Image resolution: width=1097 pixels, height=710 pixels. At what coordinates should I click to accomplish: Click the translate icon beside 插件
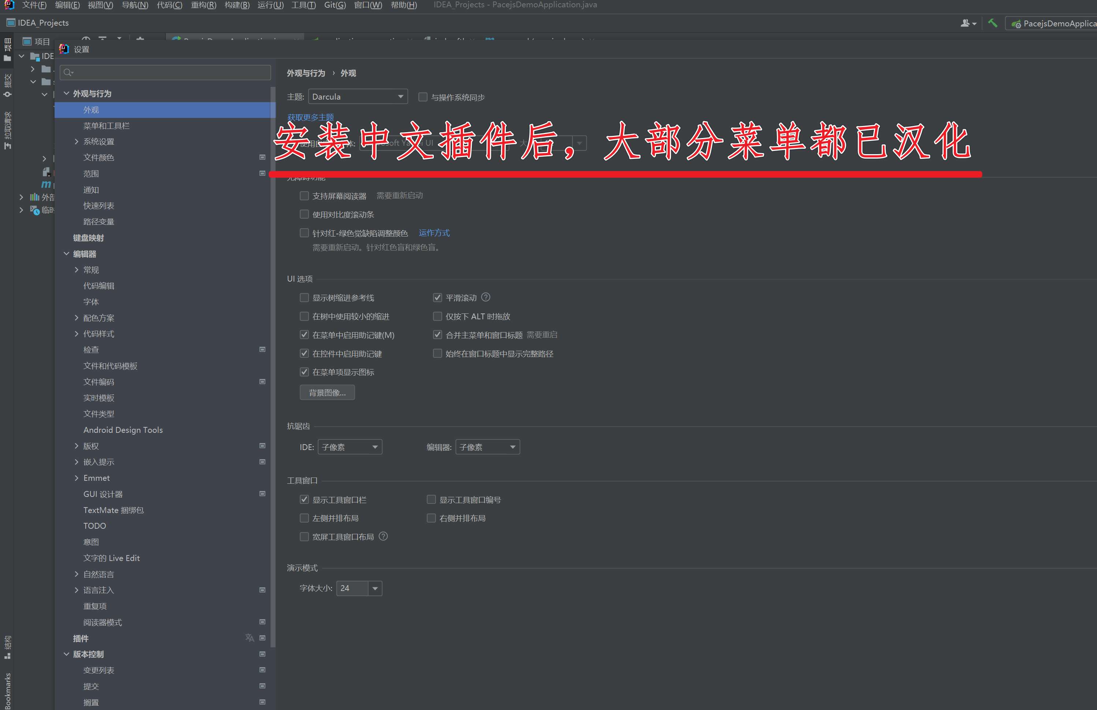249,637
